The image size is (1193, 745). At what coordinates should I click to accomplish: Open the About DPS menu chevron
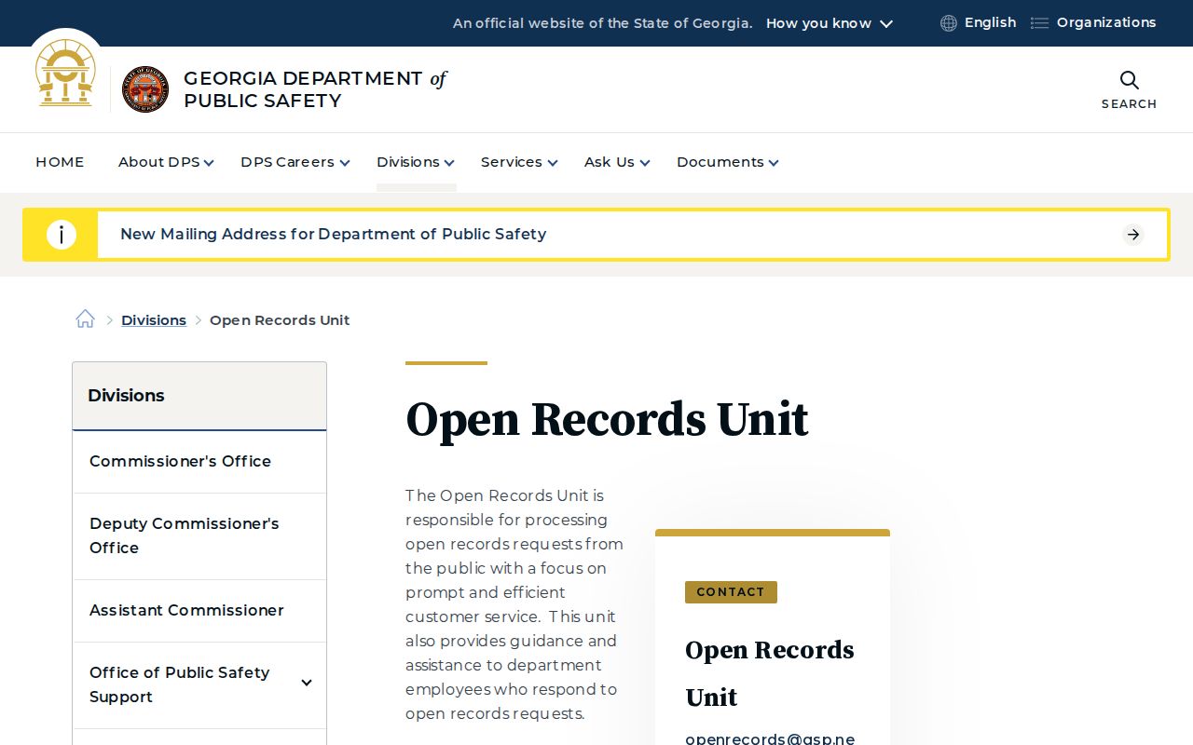(209, 163)
